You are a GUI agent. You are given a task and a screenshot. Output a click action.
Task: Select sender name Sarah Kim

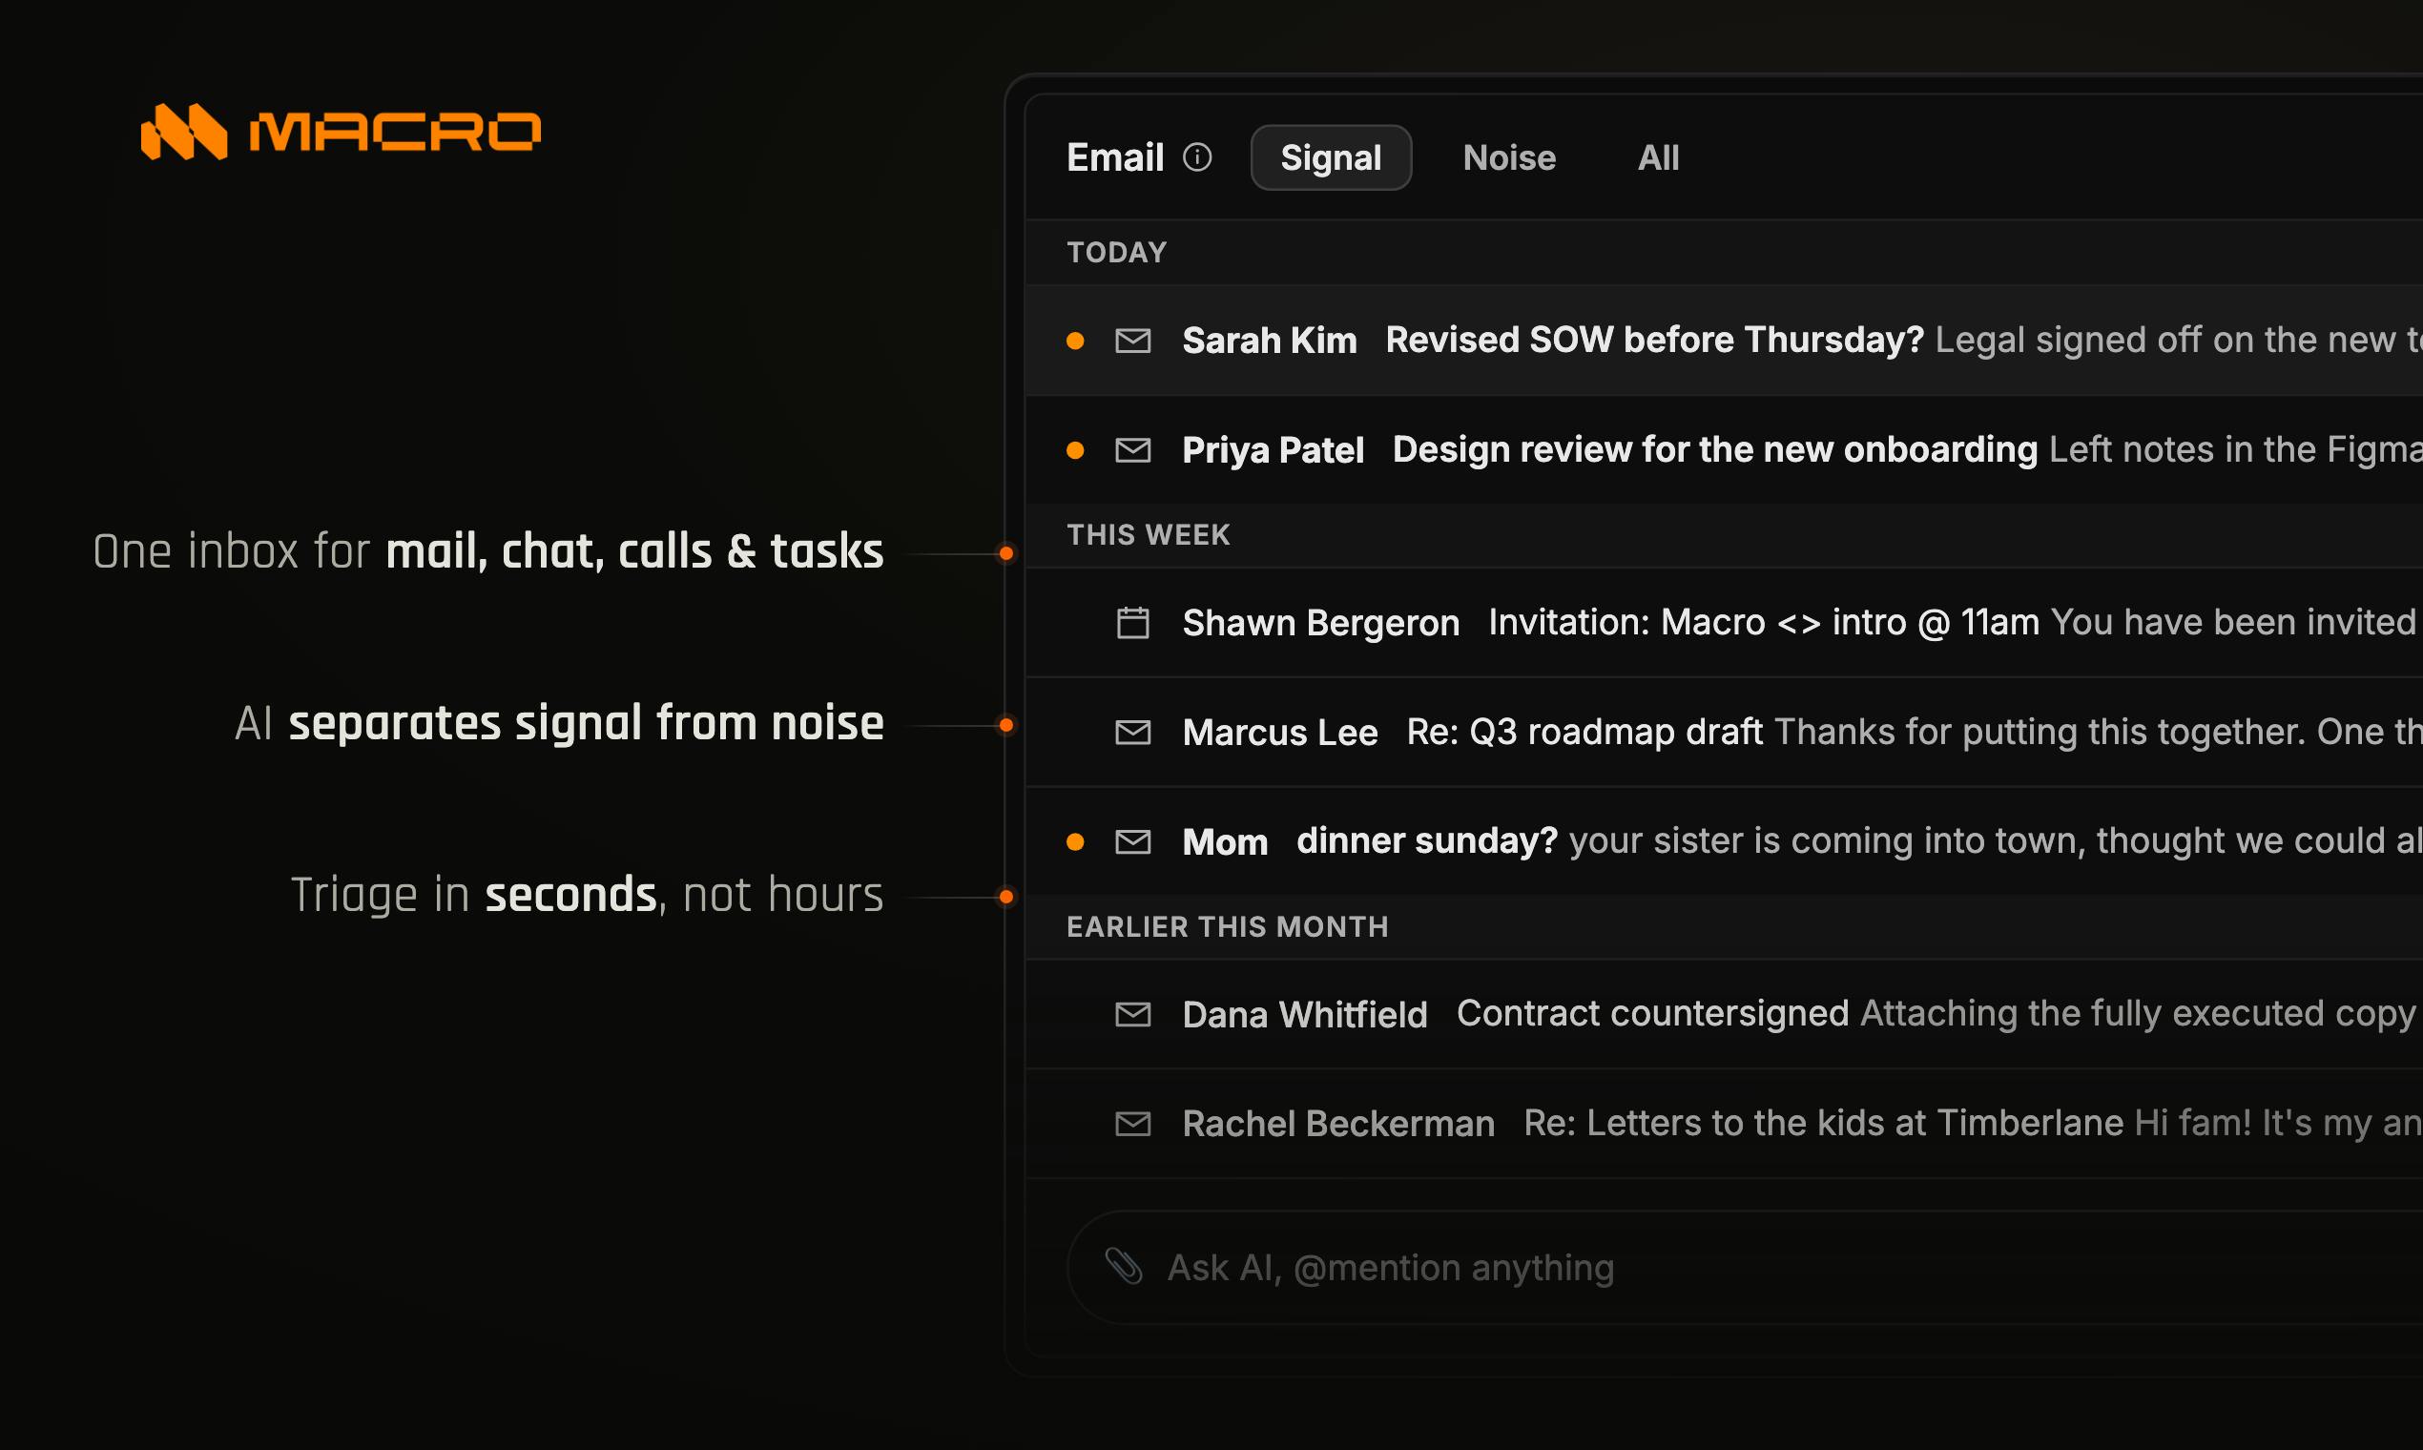click(x=1269, y=340)
